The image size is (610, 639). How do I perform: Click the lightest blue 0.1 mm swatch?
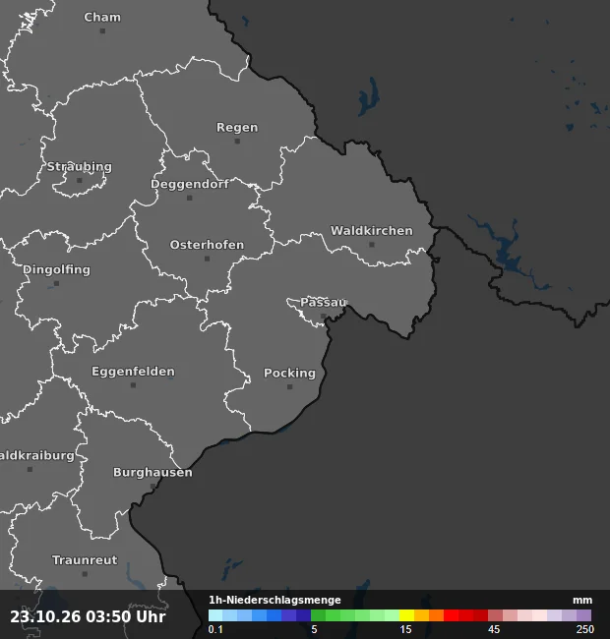point(215,615)
